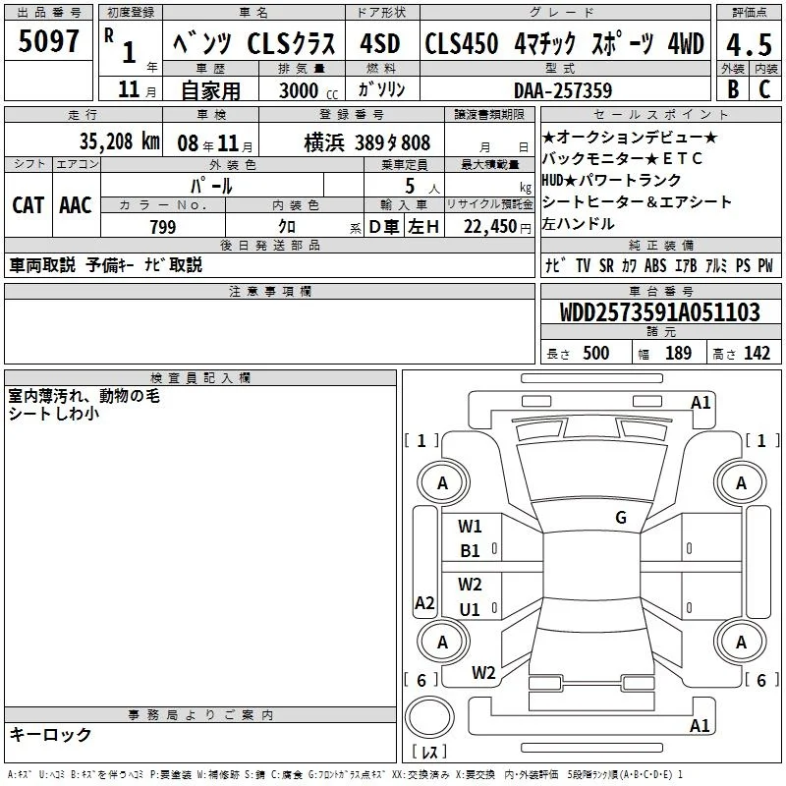This screenshot has width=786, height=786.
Task: Select the windshield G damage mark
Action: tap(621, 518)
